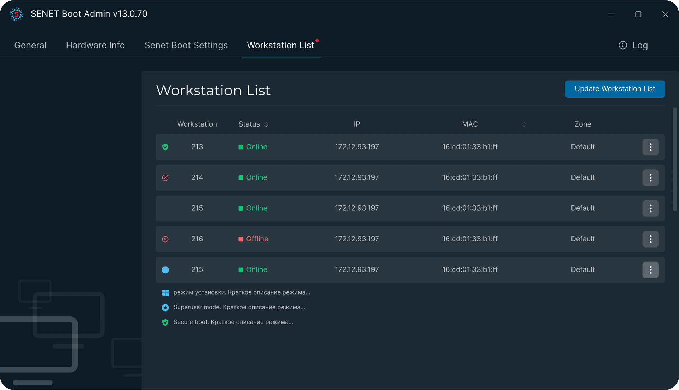Click the red X icon on workstation 216
The image size is (679, 390).
coord(165,239)
